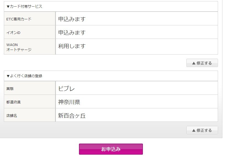
Task: Click the 新百合ヶ丘 store name value
Action: coord(72,115)
